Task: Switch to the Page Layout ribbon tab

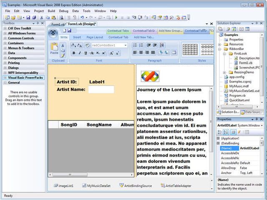Action: (x=95, y=37)
